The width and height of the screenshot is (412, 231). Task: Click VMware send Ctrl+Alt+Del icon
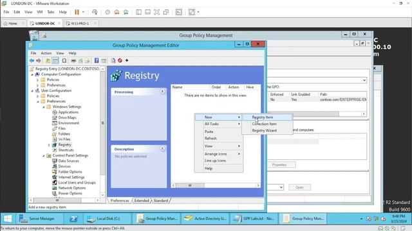point(95,12)
